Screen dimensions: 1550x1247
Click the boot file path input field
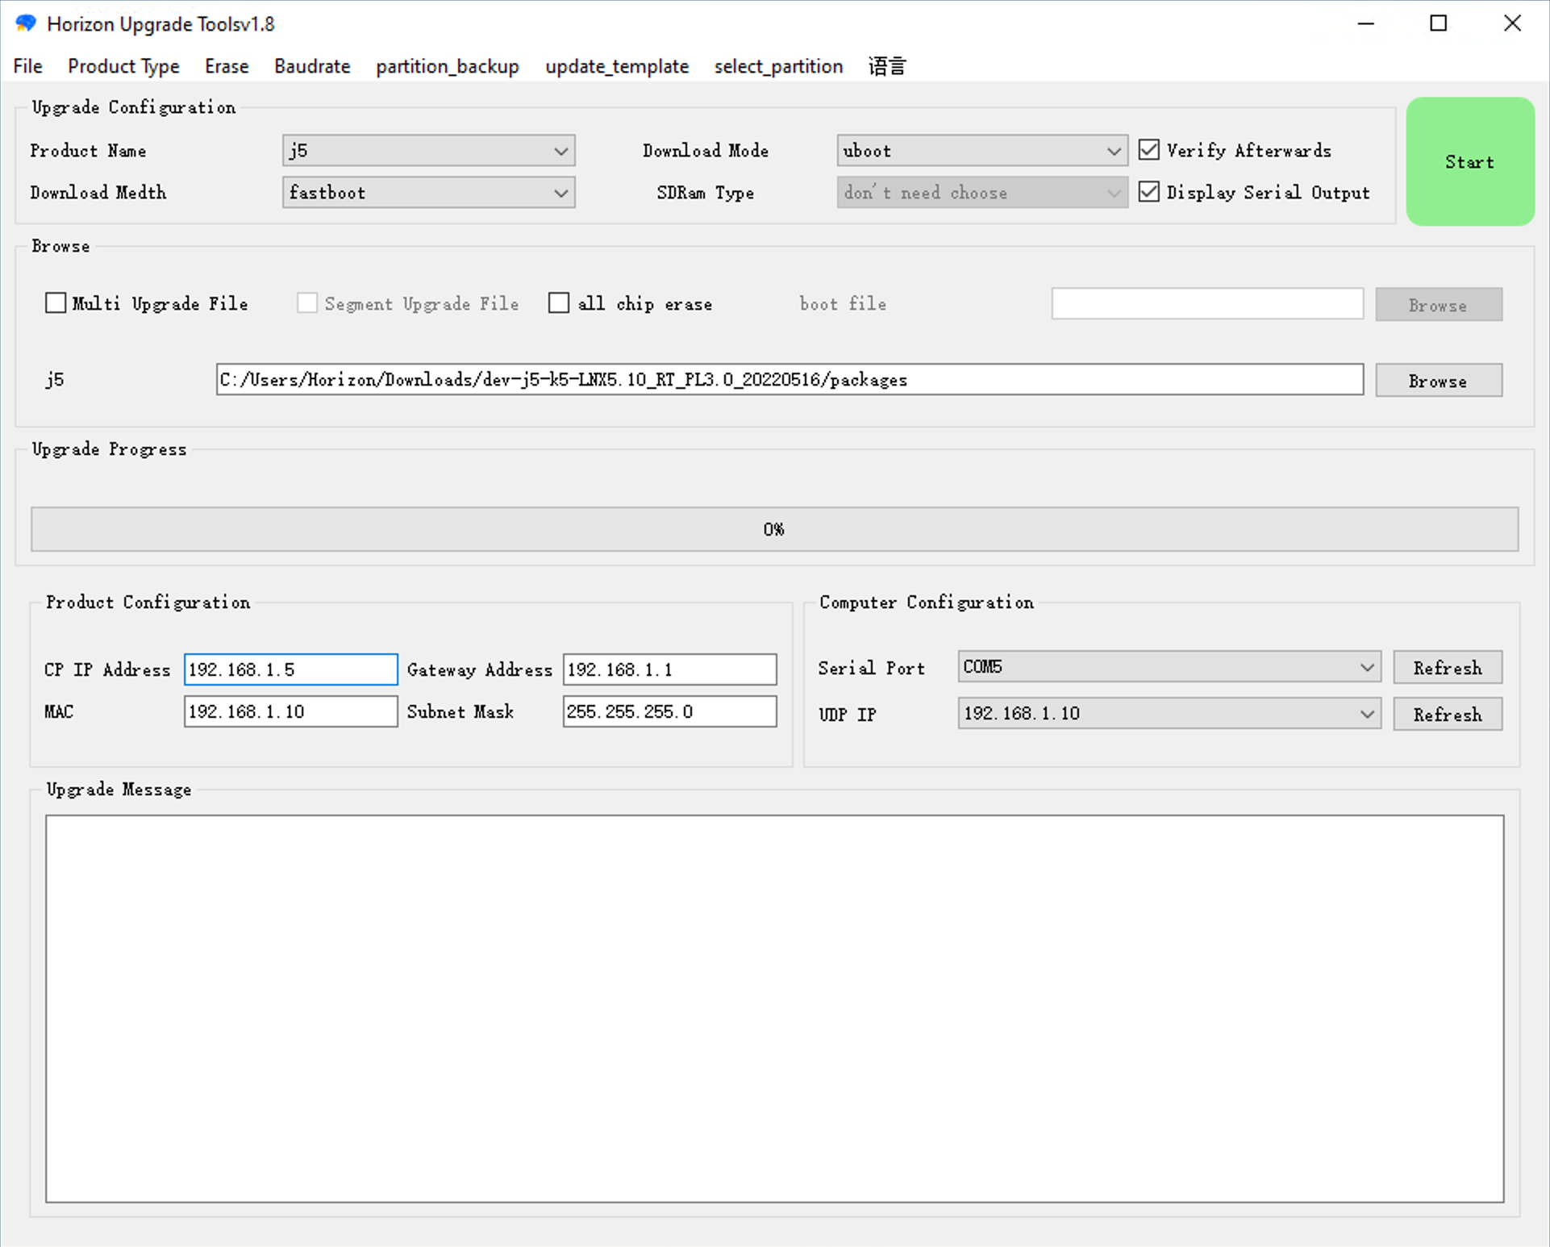click(x=1207, y=304)
